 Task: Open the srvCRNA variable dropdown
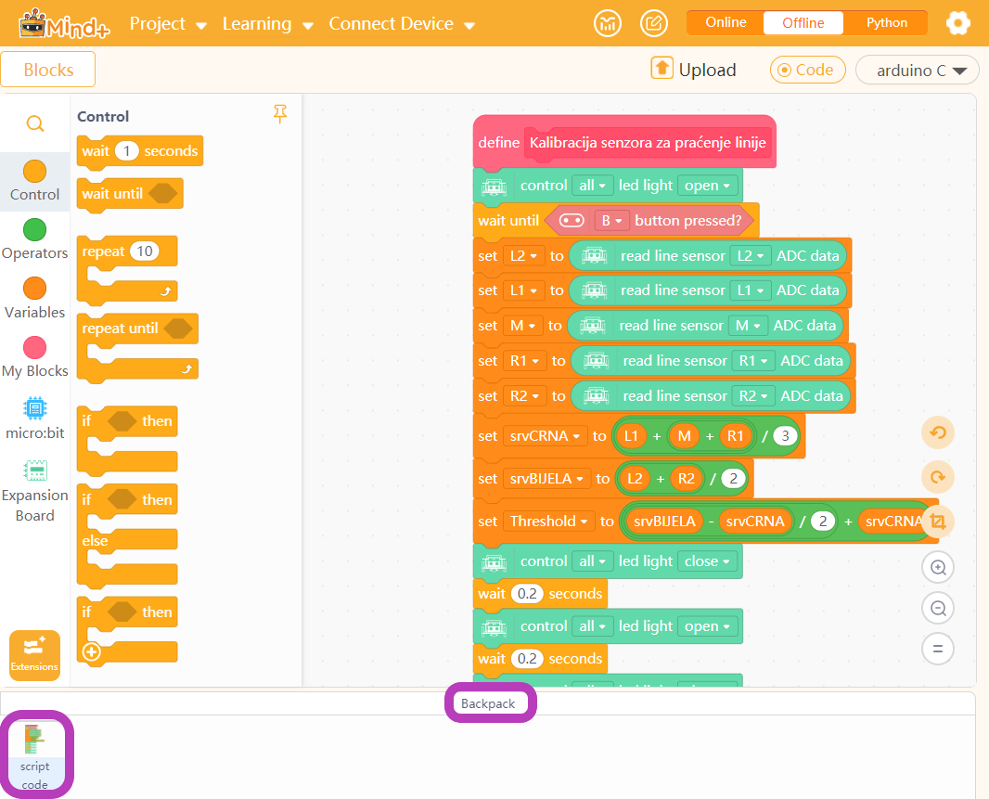545,436
